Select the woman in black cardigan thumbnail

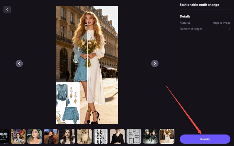click(x=117, y=136)
